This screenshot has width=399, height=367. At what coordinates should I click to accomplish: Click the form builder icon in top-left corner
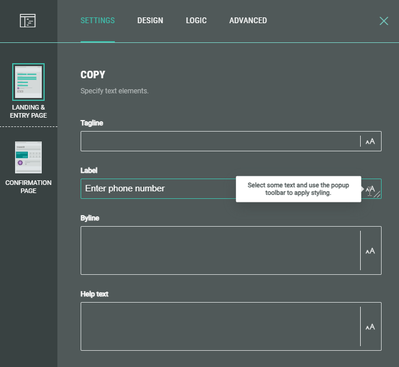[28, 21]
